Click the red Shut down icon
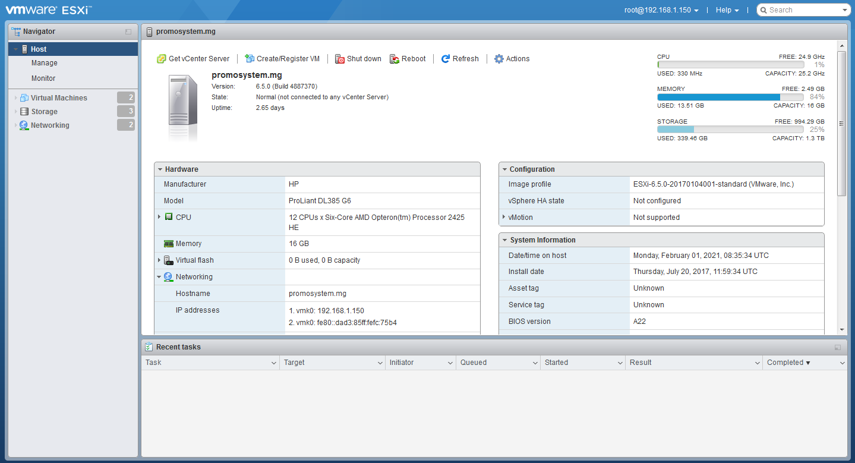Image resolution: width=855 pixels, height=463 pixels. click(x=340, y=59)
